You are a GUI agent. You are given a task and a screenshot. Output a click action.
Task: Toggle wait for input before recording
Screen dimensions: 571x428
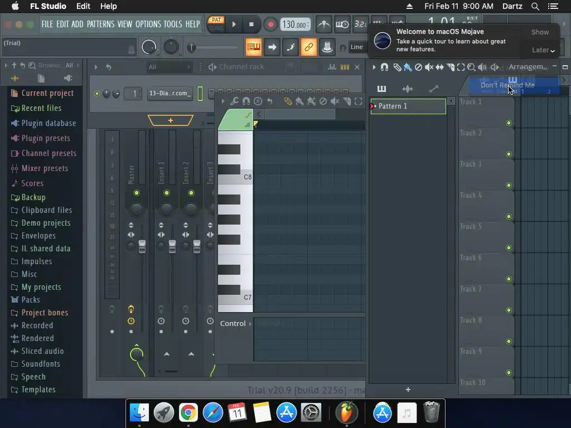(342, 25)
